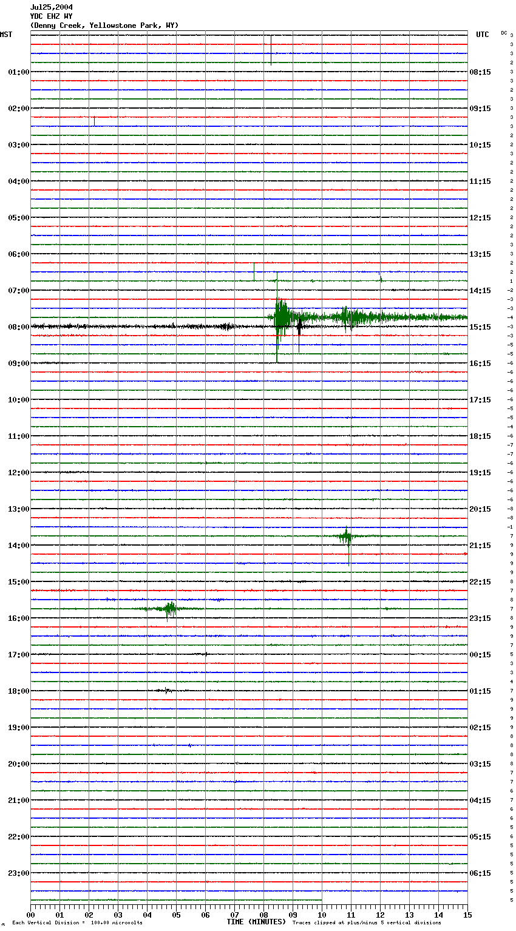This screenshot has height=931, width=516.
Task: Click the "13:15" UTC time label
Action: click(480, 254)
